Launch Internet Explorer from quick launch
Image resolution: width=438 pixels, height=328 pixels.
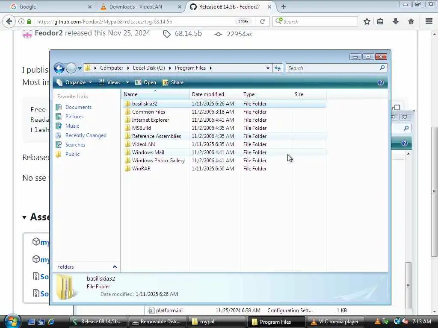[51, 322]
